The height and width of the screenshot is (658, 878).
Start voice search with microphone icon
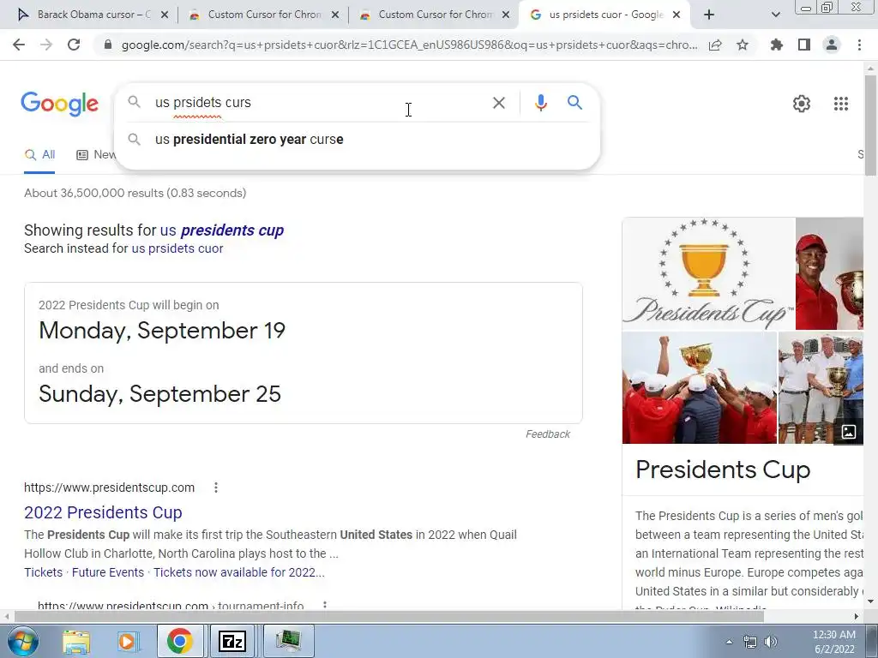540,103
